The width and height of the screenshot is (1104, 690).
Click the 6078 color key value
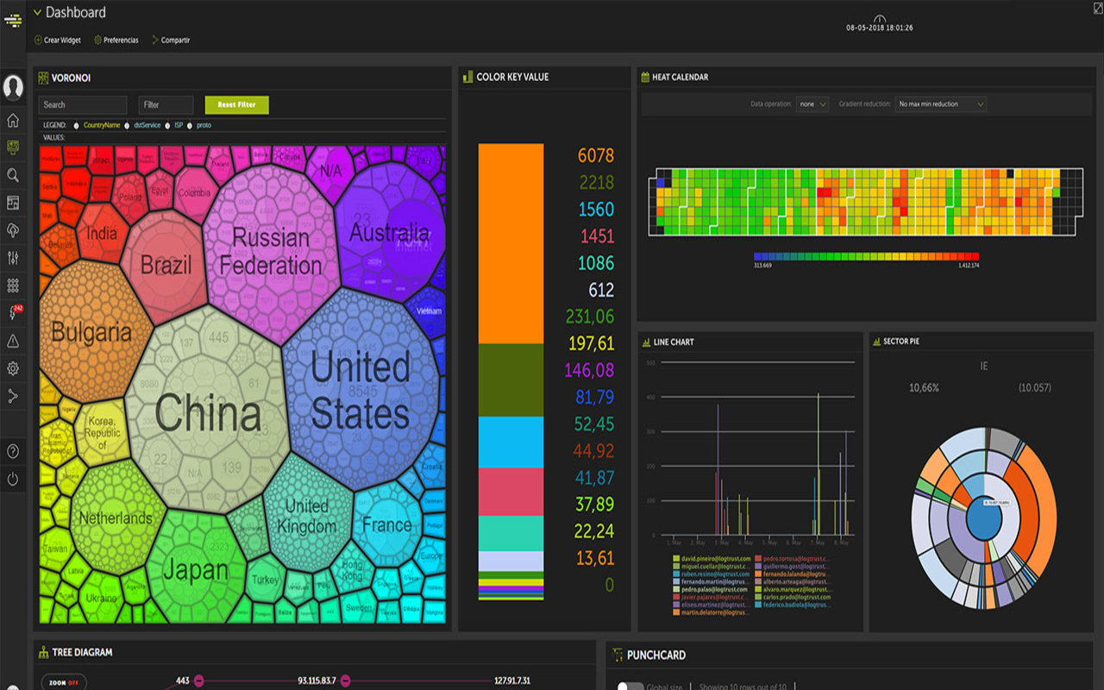coord(596,155)
